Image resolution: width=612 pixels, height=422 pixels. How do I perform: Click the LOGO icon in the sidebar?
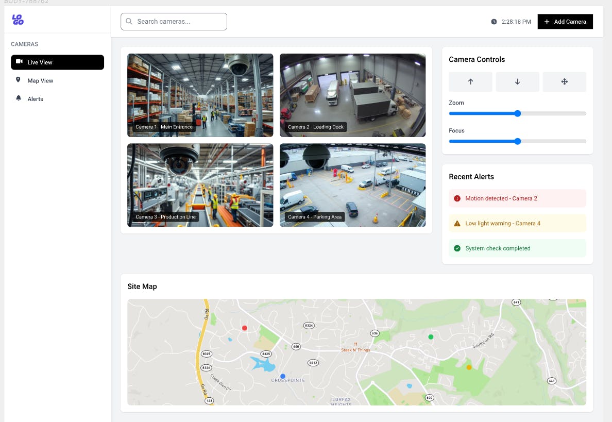[18, 20]
